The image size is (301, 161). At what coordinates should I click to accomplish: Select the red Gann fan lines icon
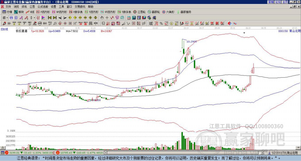click(x=108, y=24)
